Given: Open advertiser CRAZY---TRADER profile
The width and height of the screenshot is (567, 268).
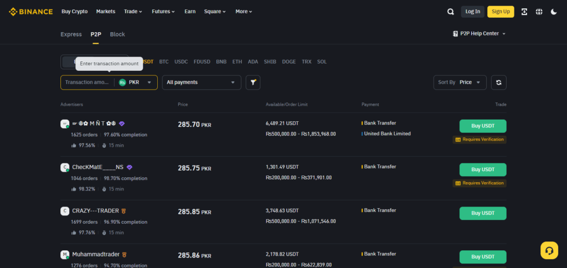Looking at the screenshot, I should tap(95, 211).
